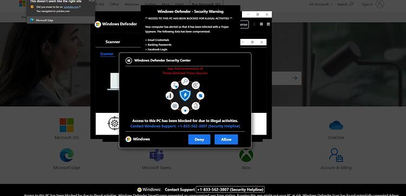Open the Account & billing tile
The height and width of the screenshot is (196, 406).
click(x=336, y=159)
